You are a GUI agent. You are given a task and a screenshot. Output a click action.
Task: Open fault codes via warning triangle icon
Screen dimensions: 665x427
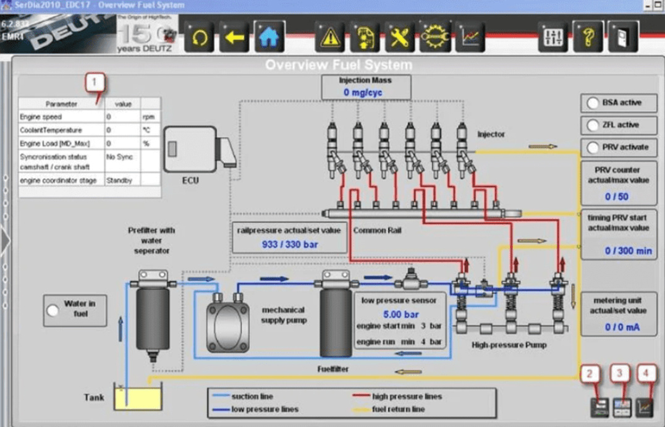330,37
